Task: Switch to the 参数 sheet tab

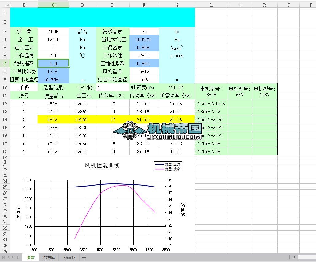Action: (x=31, y=258)
